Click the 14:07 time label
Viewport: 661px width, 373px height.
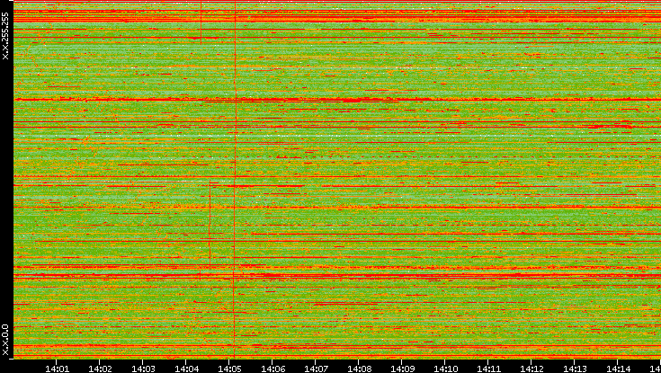pos(316,369)
